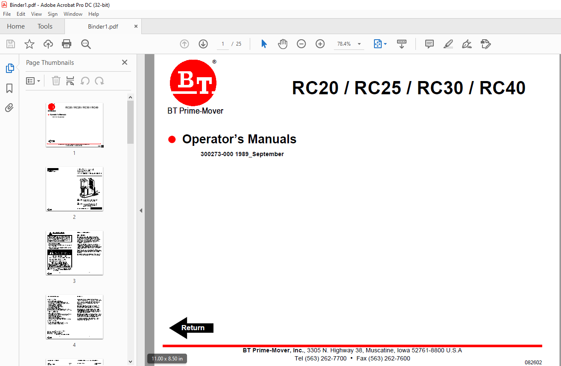This screenshot has height=366, width=561.
Task: Zoom in with plus icon
Action: point(320,44)
